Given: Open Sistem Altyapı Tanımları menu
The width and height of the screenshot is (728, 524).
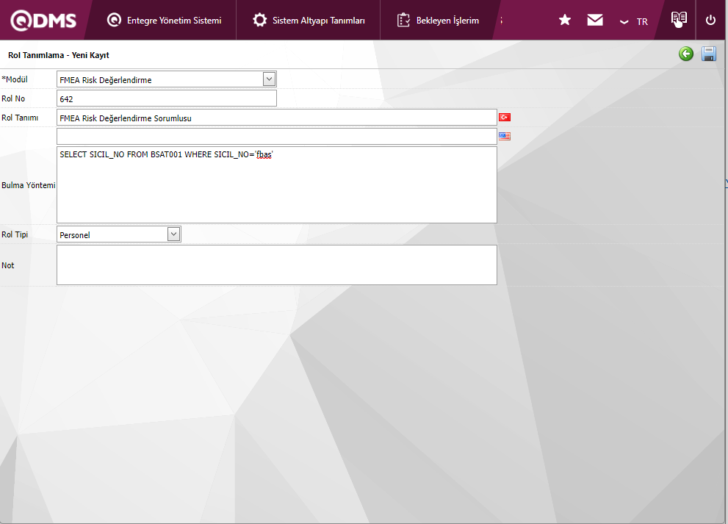Looking at the screenshot, I should click(309, 20).
